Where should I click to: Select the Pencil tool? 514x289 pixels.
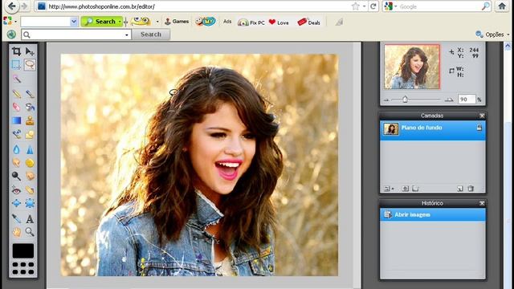tap(16, 94)
